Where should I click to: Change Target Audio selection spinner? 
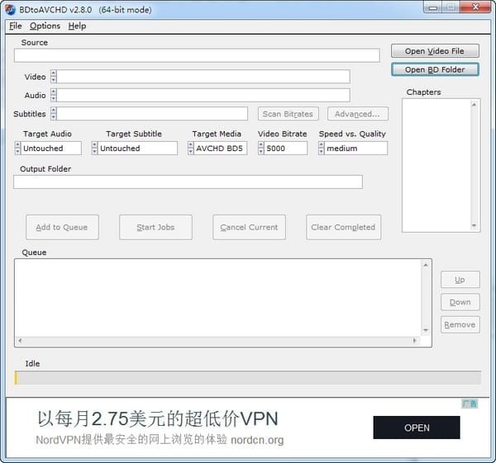click(x=18, y=149)
